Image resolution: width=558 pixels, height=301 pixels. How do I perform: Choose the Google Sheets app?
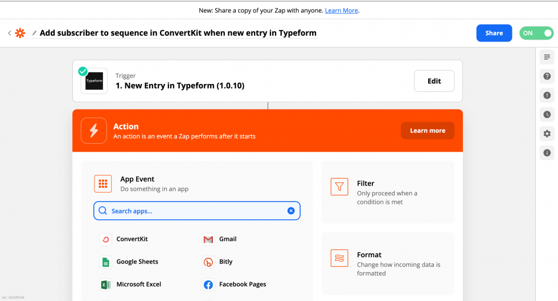click(129, 262)
